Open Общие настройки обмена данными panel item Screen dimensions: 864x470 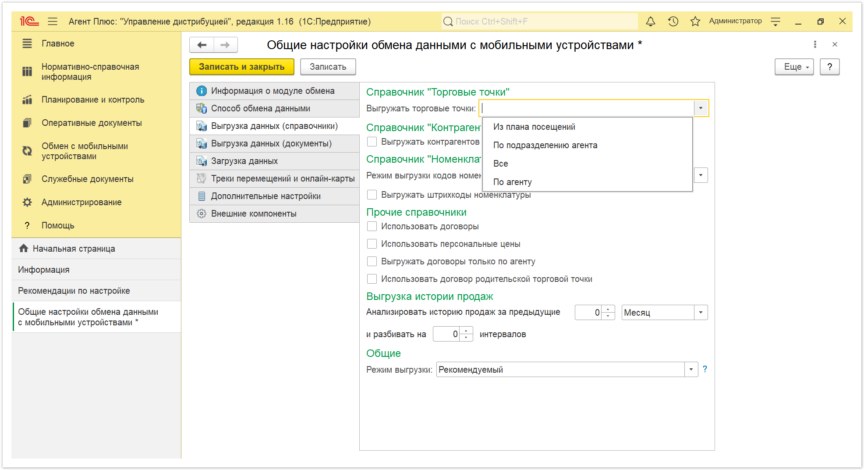coord(96,317)
